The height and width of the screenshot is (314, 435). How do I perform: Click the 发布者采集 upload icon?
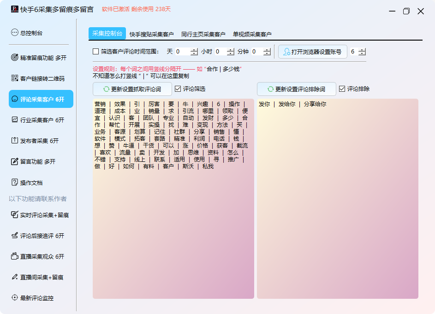coord(15,141)
